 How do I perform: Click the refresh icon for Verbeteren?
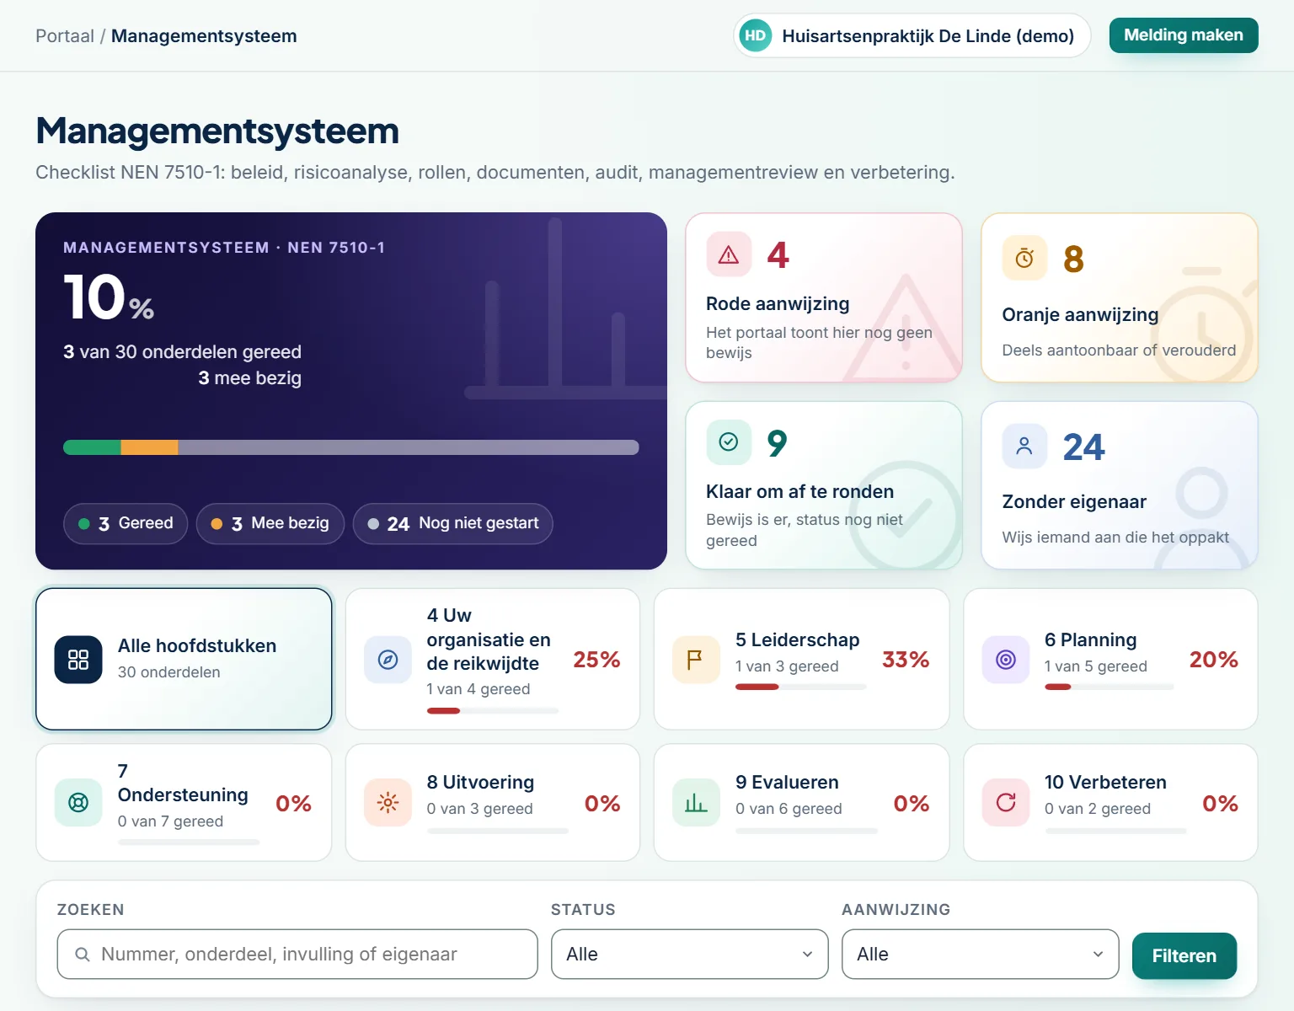point(1006,803)
